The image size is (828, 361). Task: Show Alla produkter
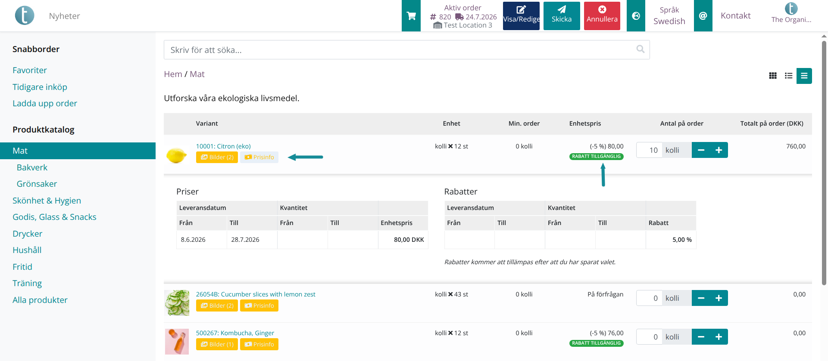point(40,300)
